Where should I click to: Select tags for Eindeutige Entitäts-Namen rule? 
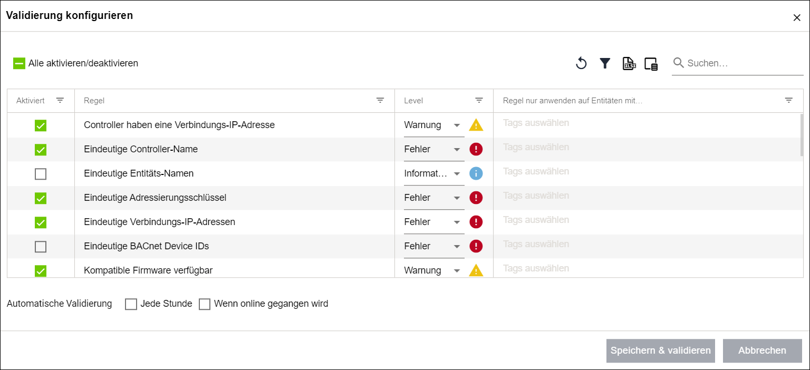(x=536, y=171)
